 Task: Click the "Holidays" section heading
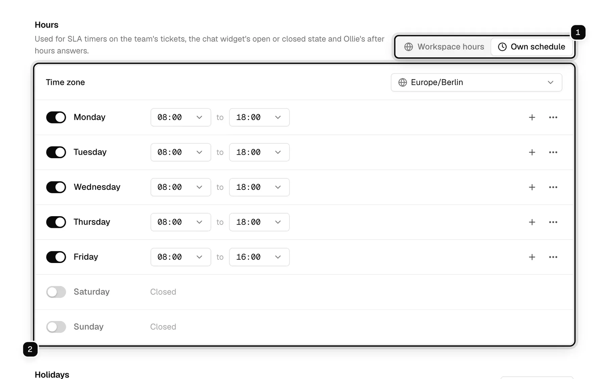click(52, 375)
